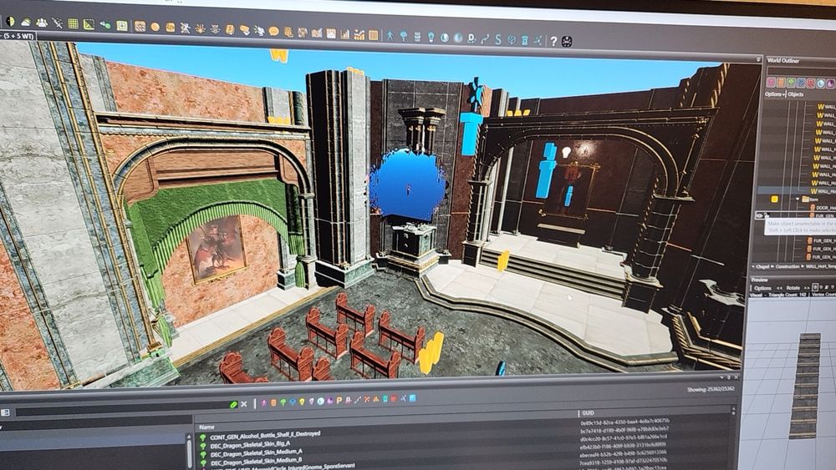
Task: Click the blue letter S toolbar icon
Action: click(x=498, y=39)
